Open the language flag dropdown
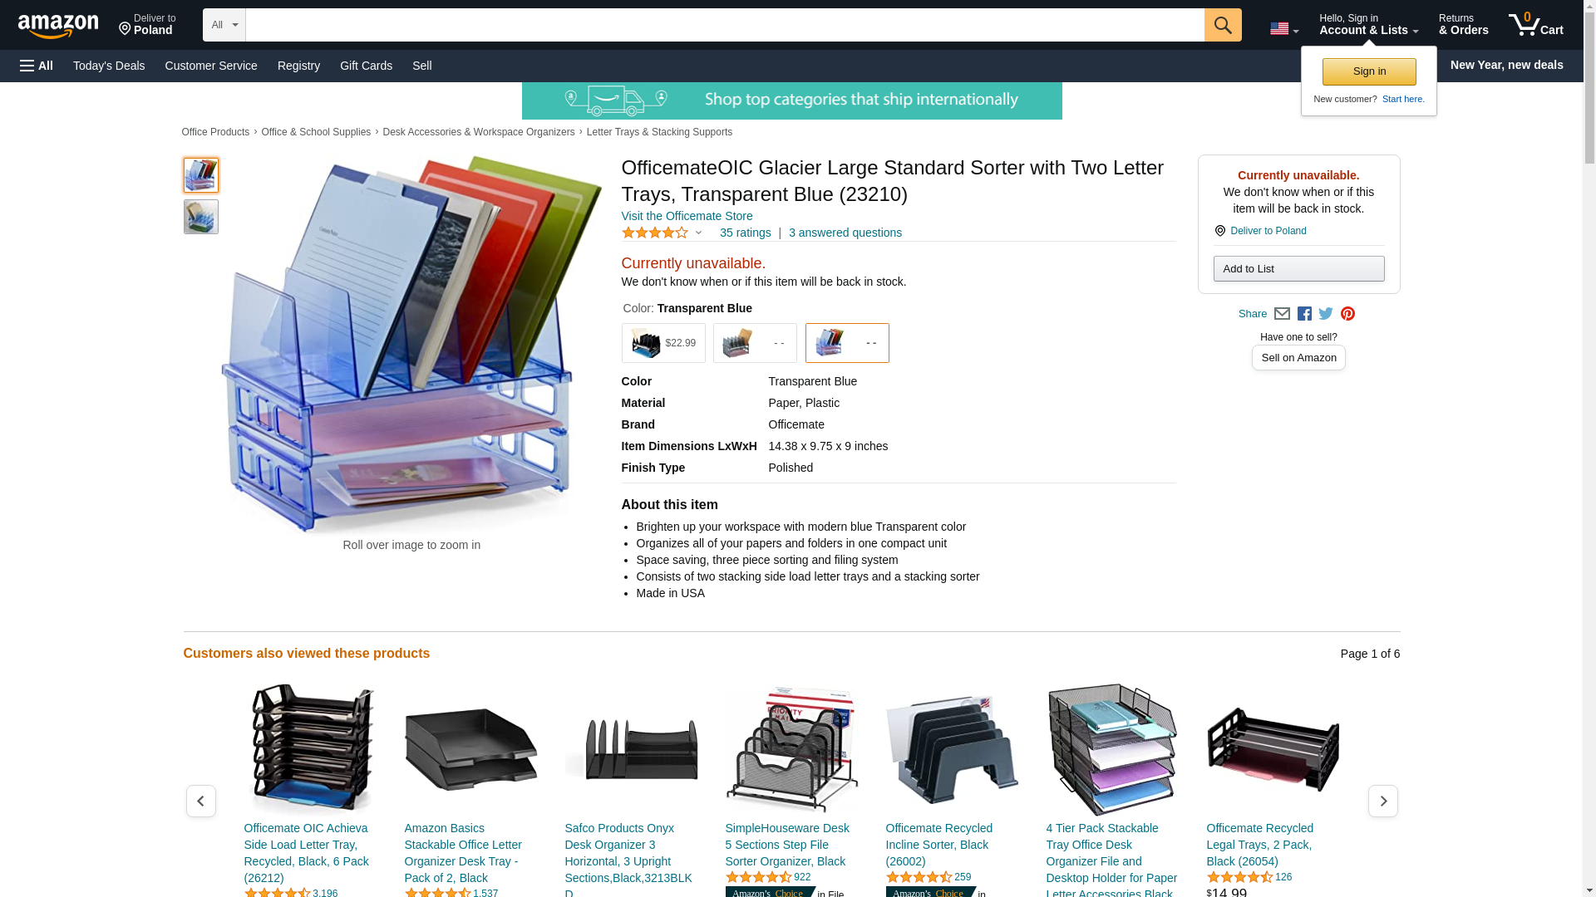Screen dimensions: 1596x897 click(x=1284, y=29)
